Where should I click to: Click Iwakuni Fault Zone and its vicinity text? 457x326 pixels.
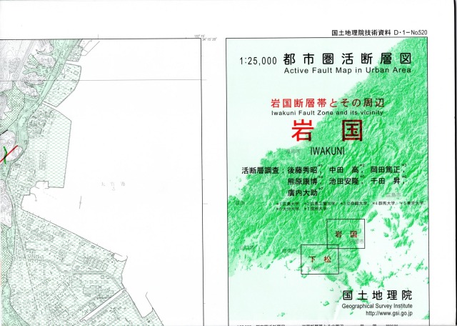tap(327, 113)
